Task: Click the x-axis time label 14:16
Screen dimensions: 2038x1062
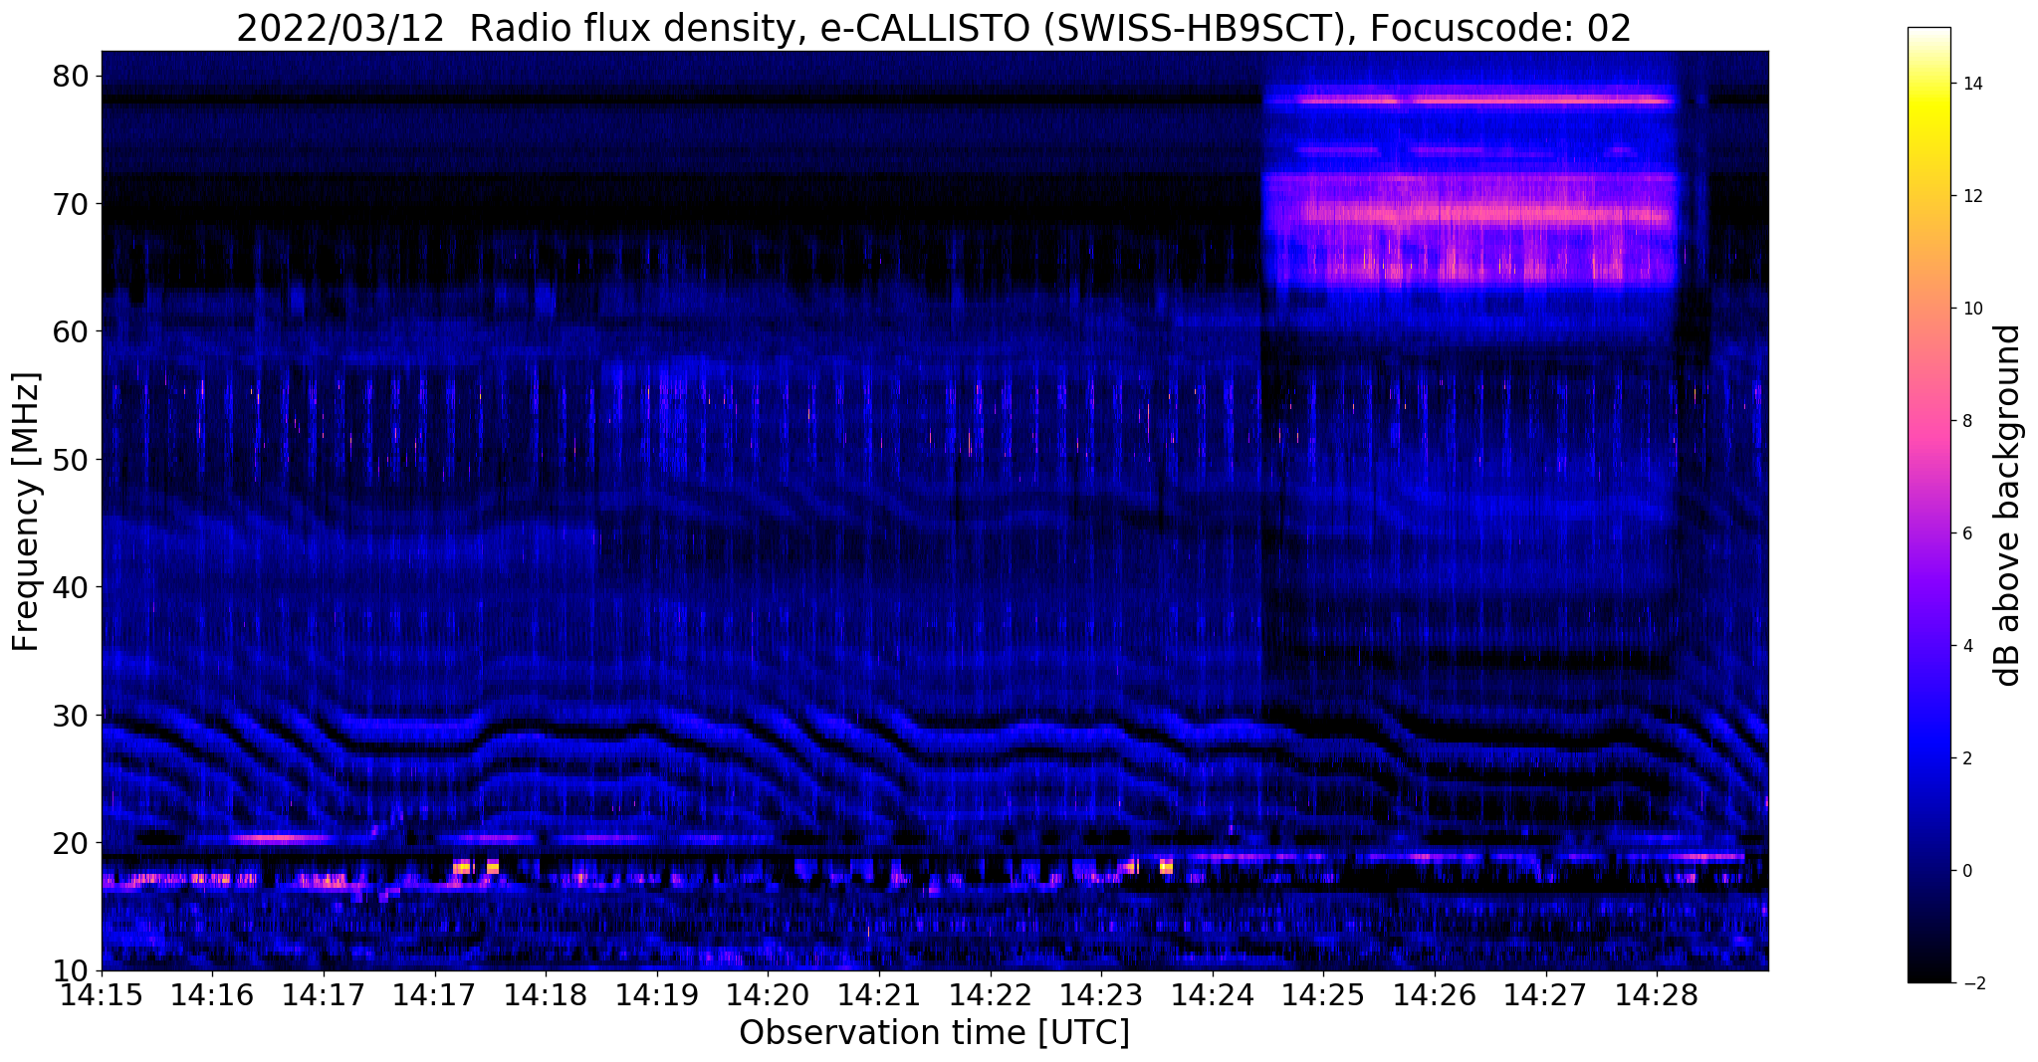Action: click(x=212, y=995)
